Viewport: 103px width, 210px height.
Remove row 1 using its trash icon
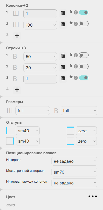63,56
